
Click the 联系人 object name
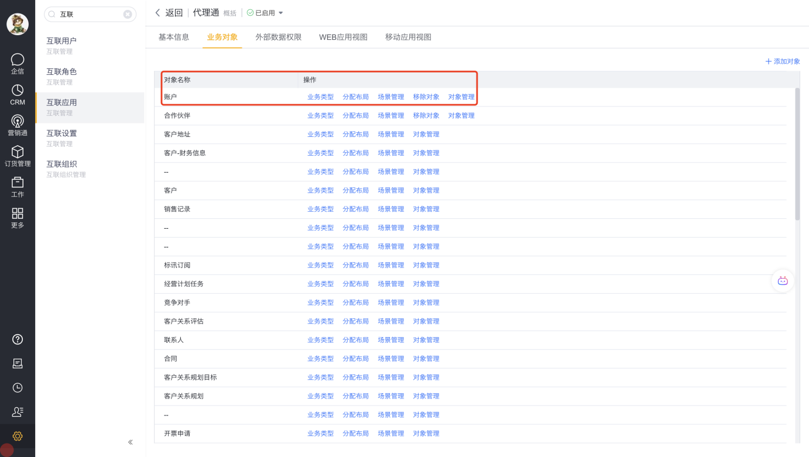174,341
